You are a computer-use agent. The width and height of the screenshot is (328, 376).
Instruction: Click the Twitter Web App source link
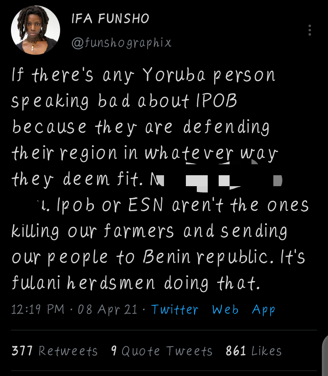pyautogui.click(x=213, y=309)
